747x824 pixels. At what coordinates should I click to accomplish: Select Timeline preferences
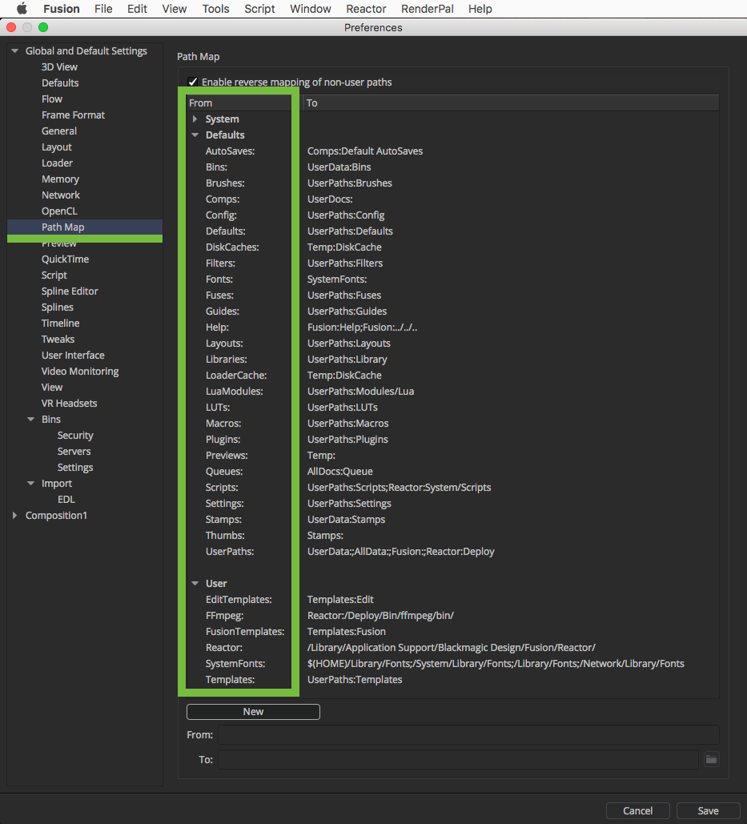tap(60, 324)
